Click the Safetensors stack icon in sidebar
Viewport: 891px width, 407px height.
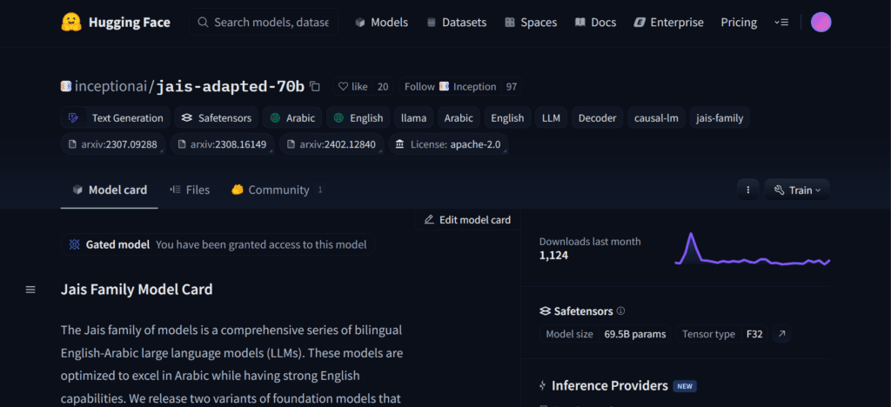(x=545, y=311)
